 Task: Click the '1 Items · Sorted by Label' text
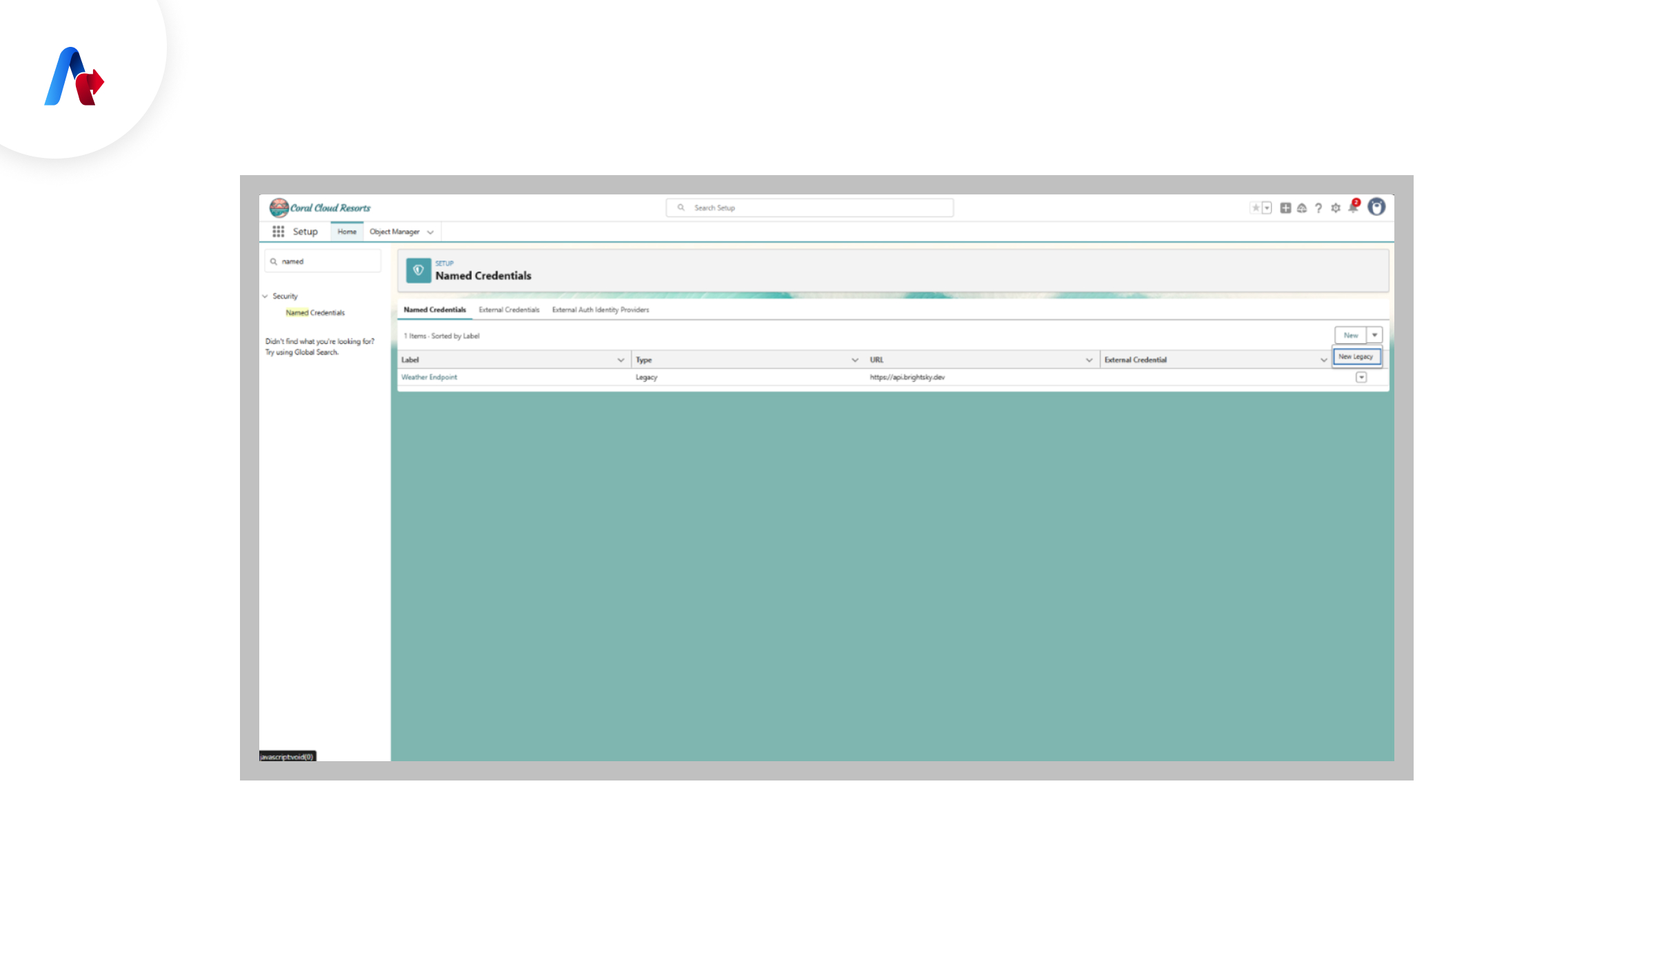[x=441, y=336]
